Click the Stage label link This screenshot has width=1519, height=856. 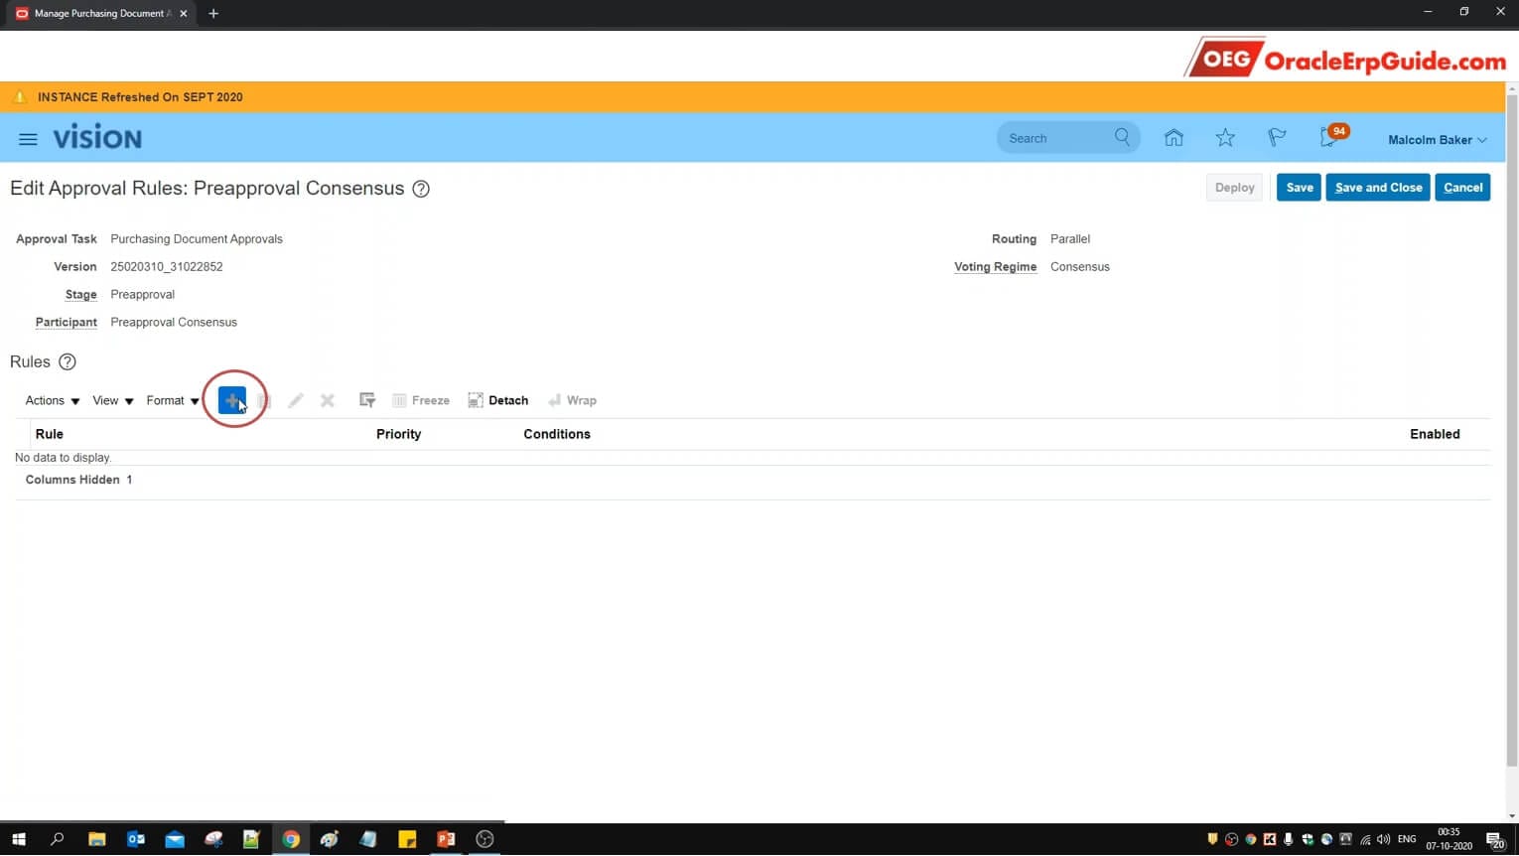point(80,295)
